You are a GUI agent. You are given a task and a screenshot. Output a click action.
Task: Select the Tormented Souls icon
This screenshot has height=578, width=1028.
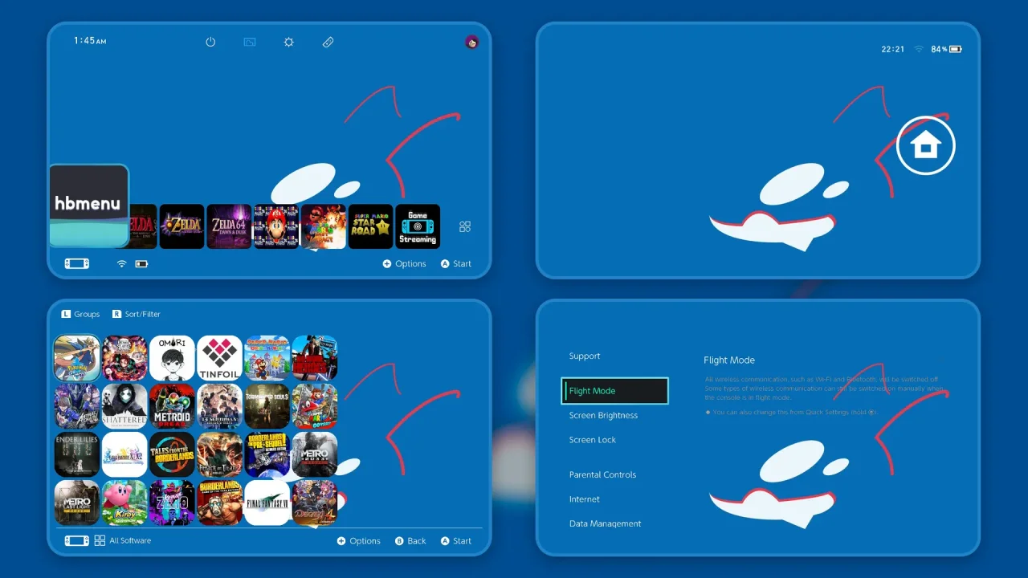267,406
